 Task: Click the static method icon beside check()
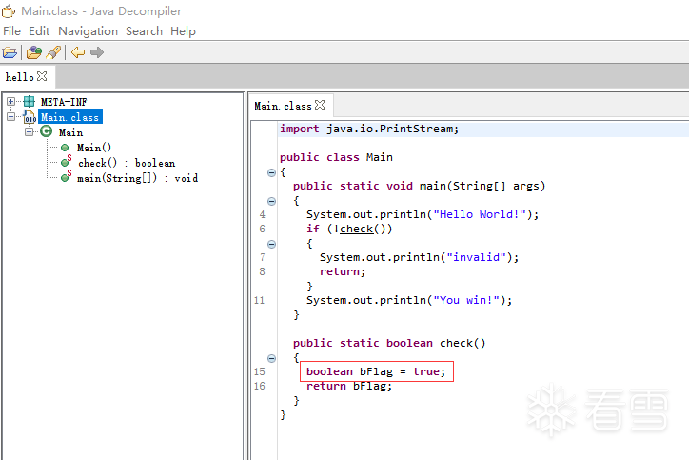[66, 161]
